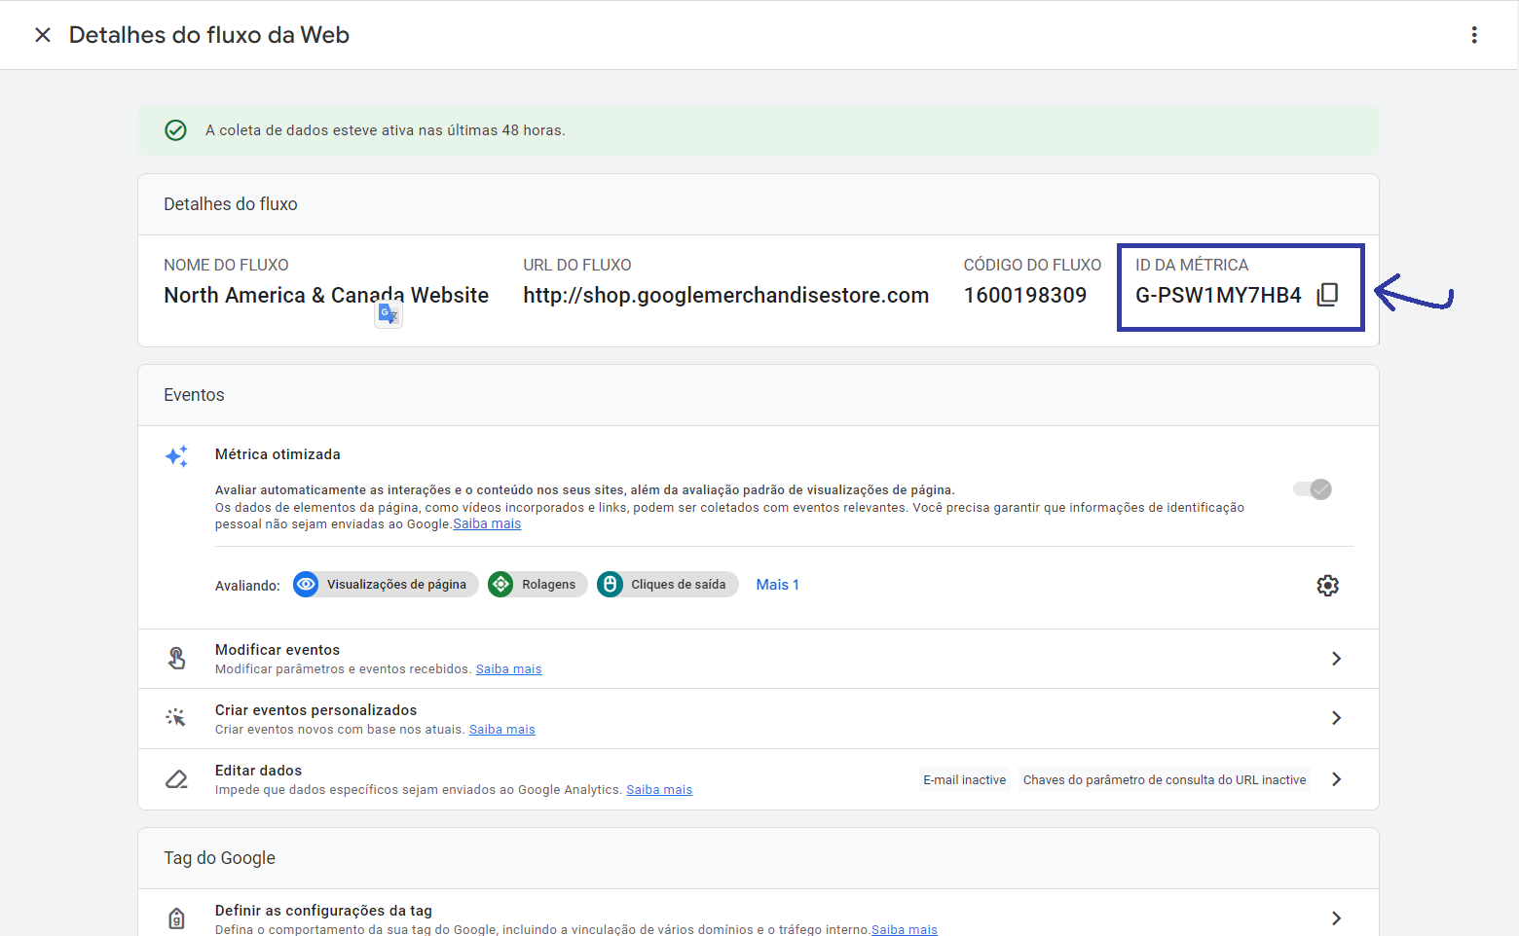Open Modificar eventos row
The height and width of the screenshot is (936, 1519).
pyautogui.click(x=759, y=659)
